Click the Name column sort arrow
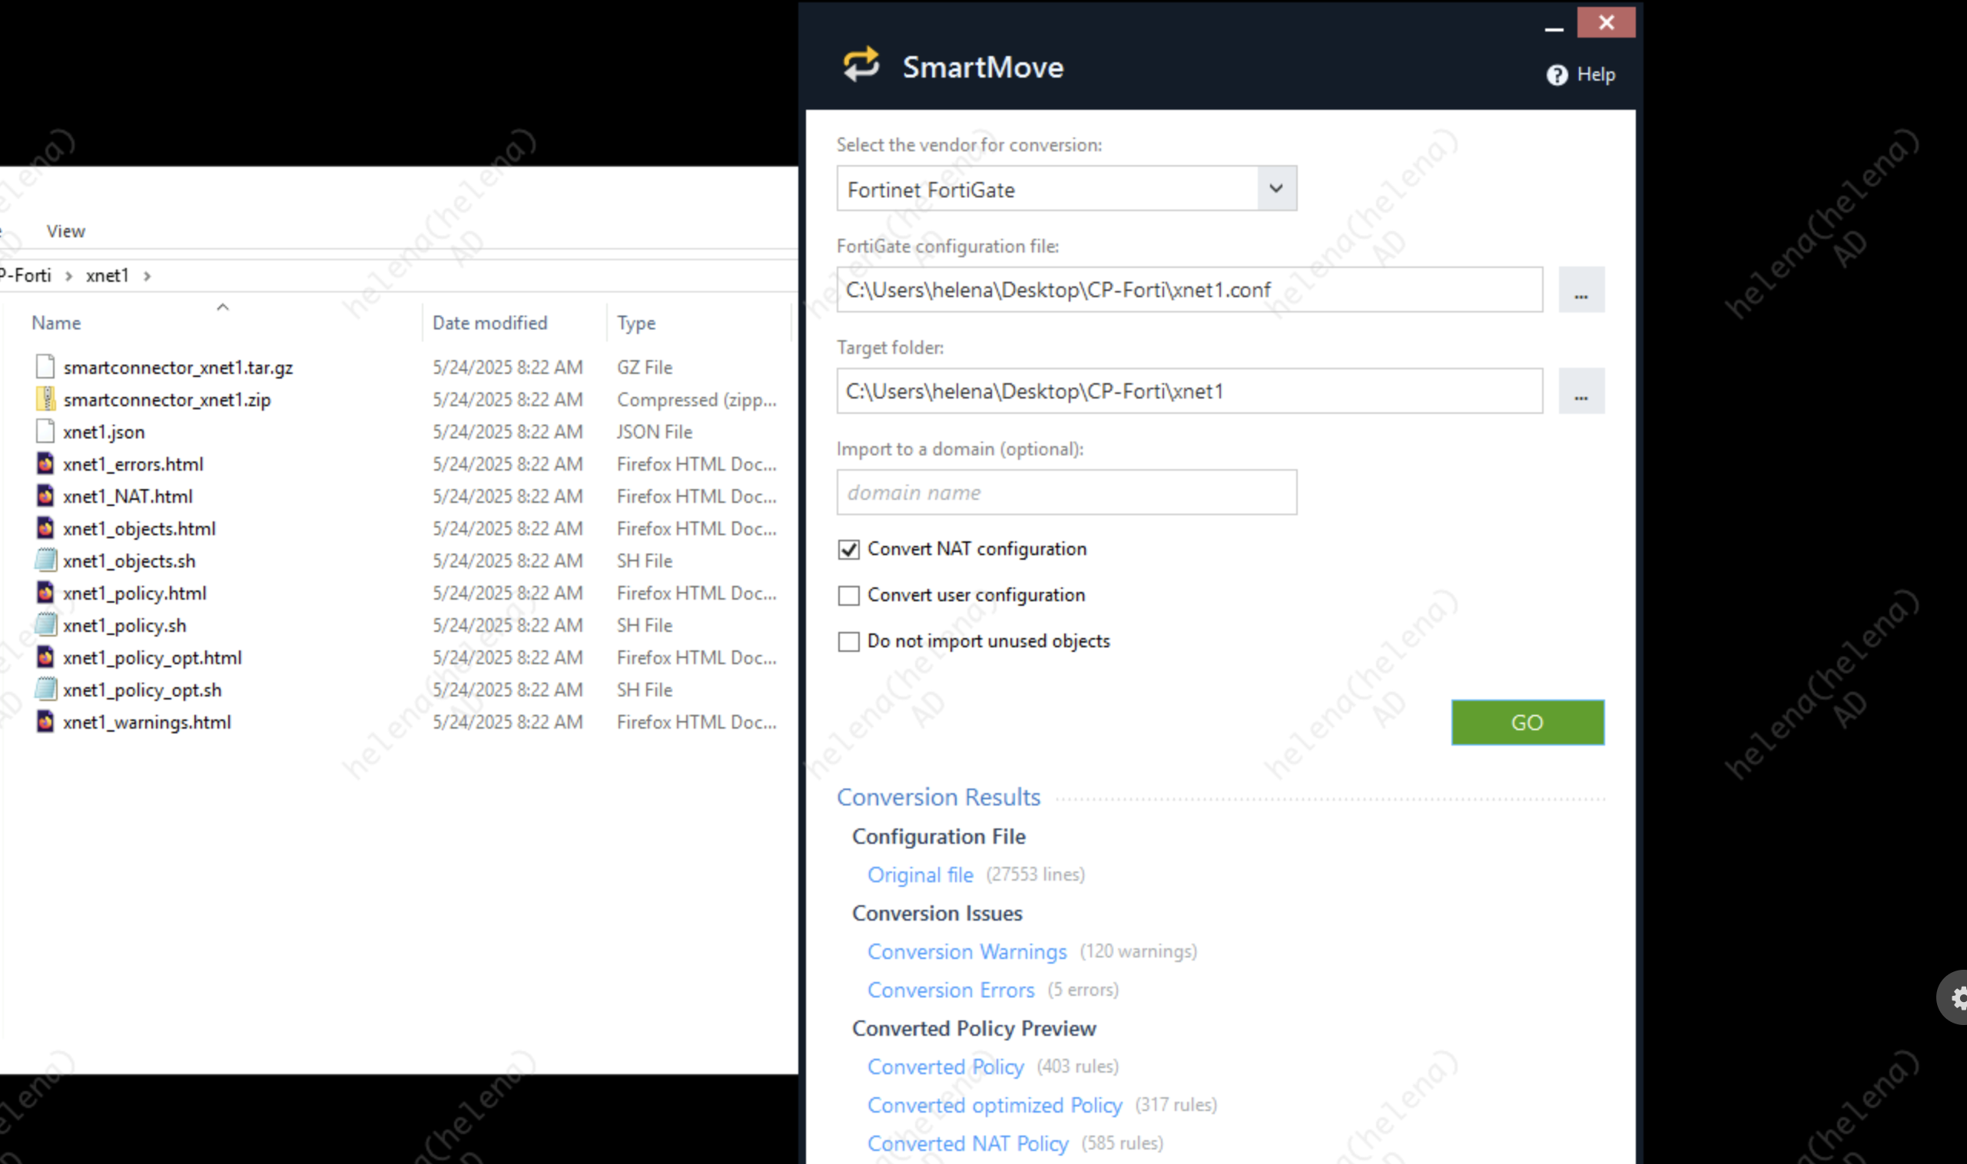 pyautogui.click(x=223, y=307)
